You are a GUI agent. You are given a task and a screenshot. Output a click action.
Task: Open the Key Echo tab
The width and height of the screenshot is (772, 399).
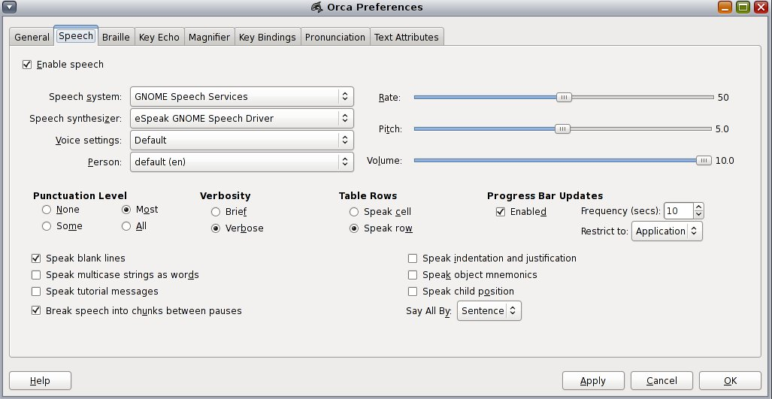click(x=159, y=38)
